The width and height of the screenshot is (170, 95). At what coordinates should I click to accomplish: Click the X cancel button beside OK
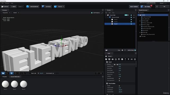pyautogui.click(x=157, y=7)
